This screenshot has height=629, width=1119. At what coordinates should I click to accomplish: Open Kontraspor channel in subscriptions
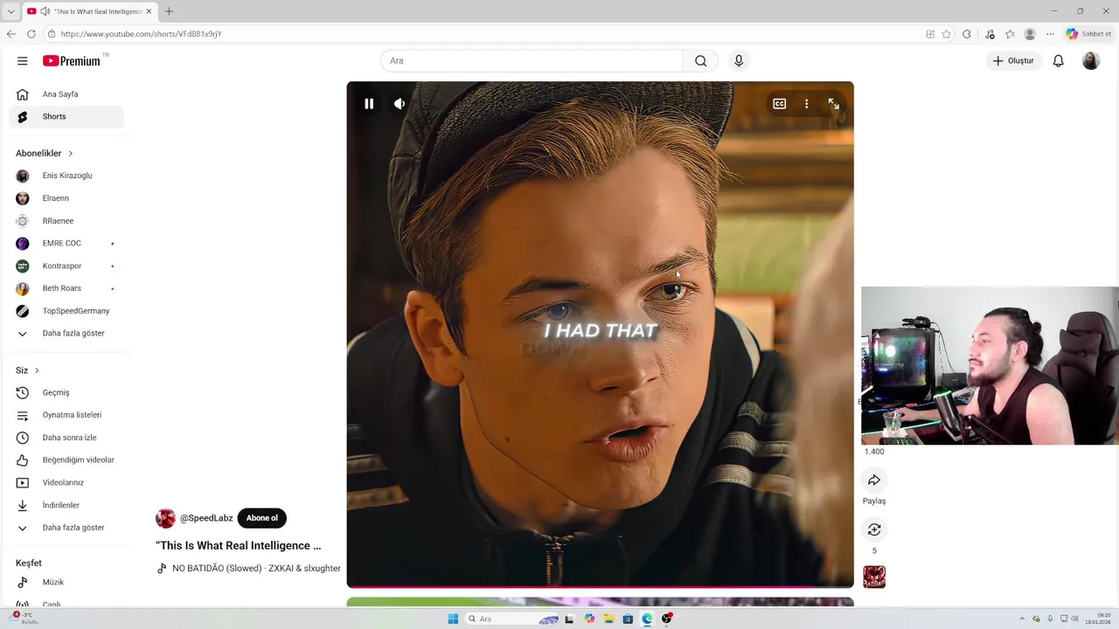pos(66,266)
